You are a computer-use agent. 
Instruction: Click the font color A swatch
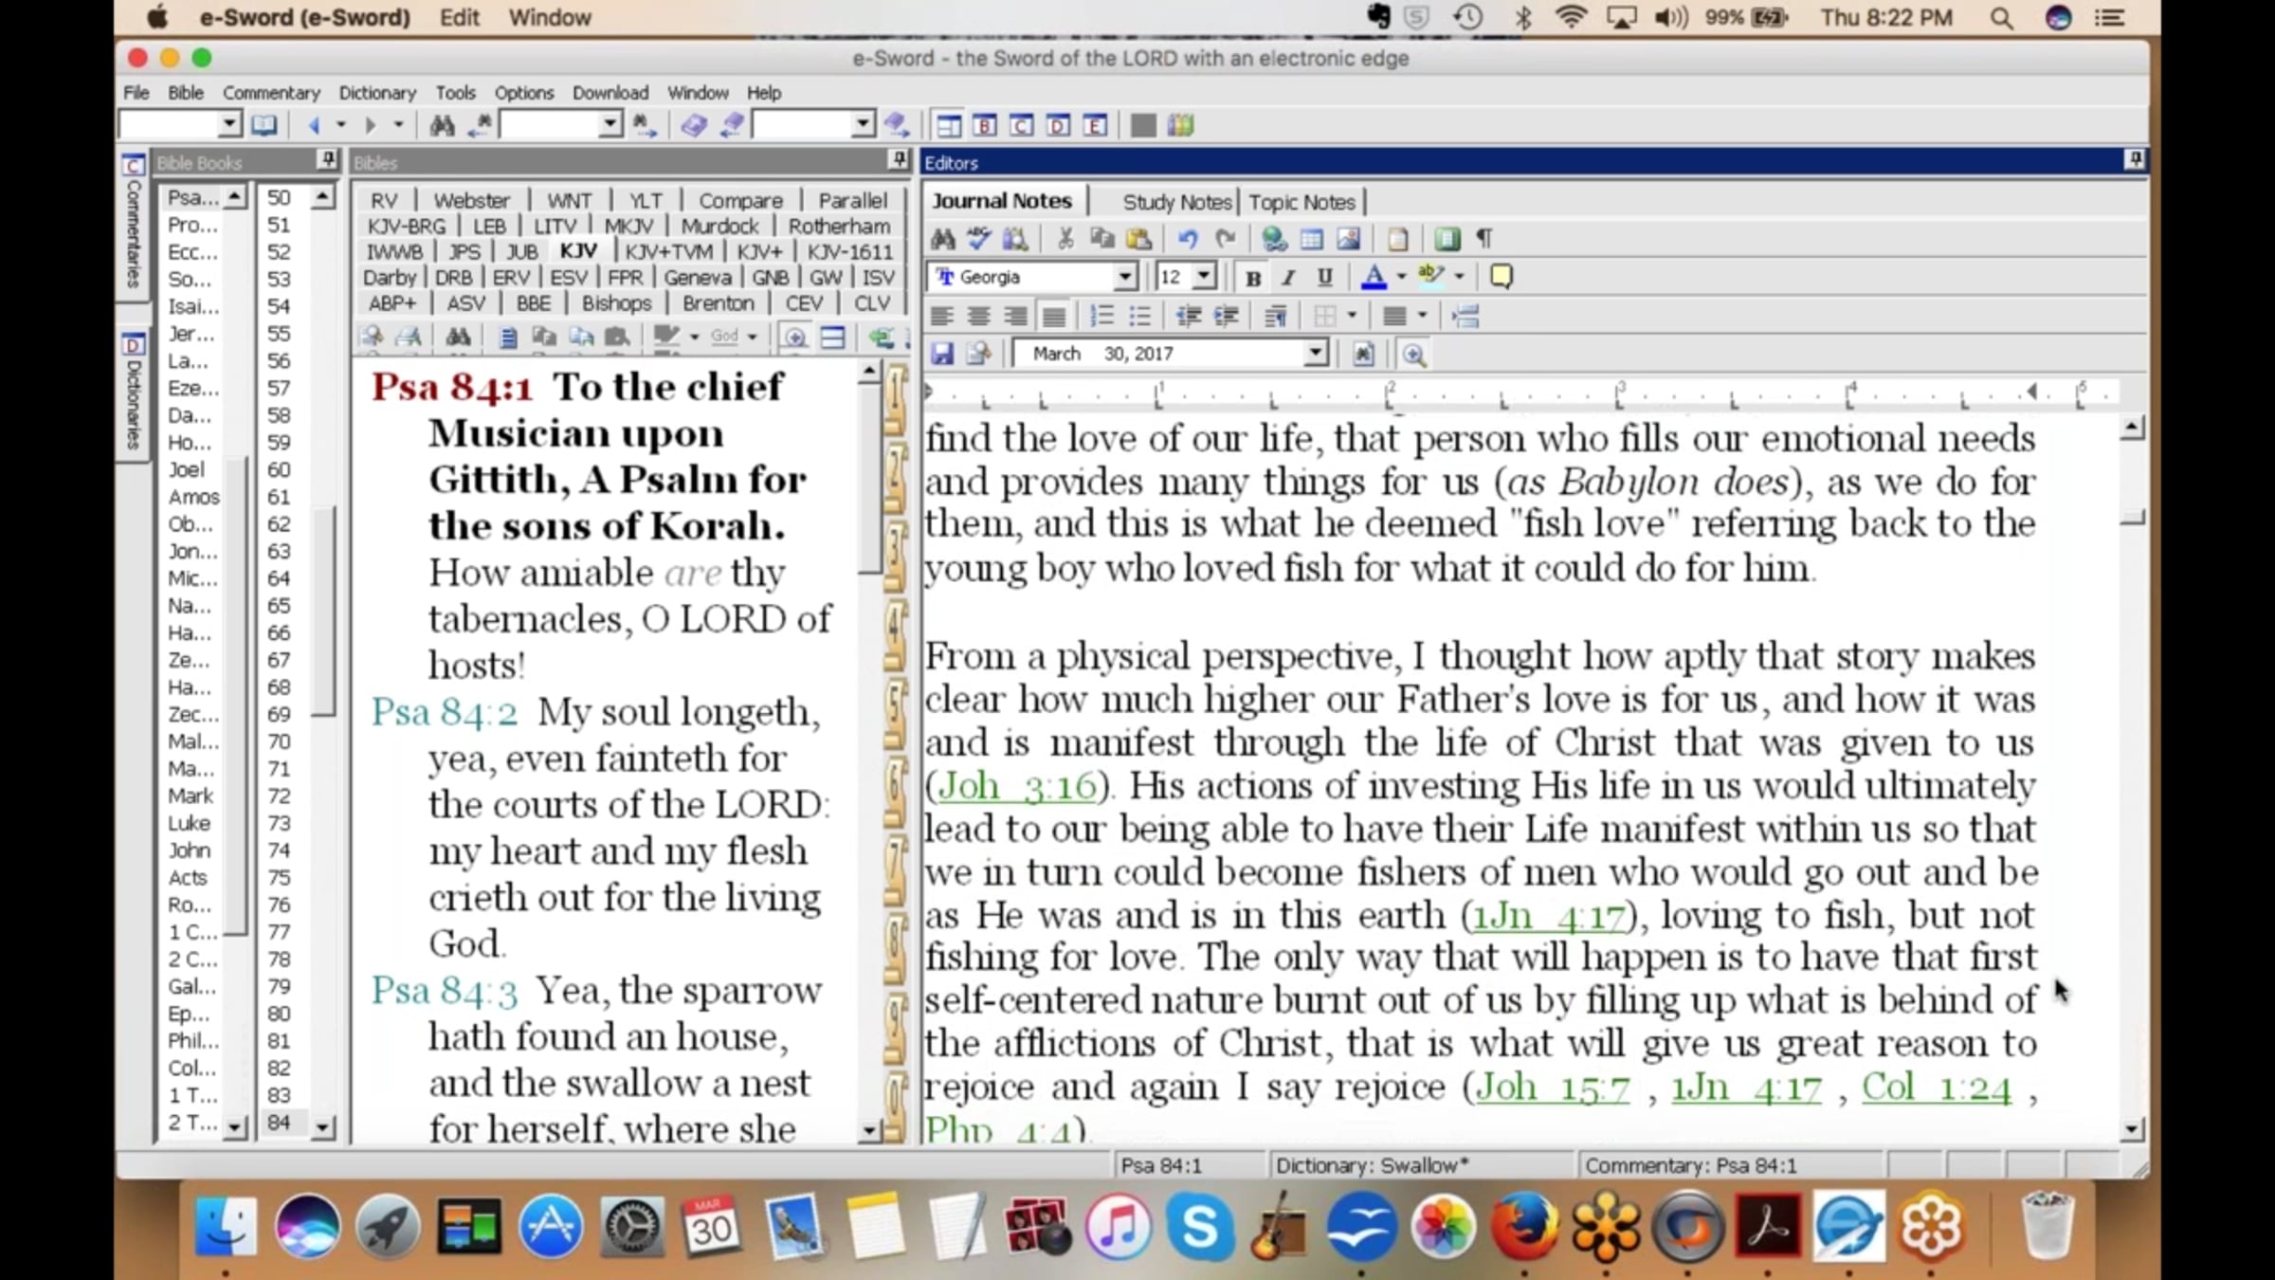[1374, 277]
